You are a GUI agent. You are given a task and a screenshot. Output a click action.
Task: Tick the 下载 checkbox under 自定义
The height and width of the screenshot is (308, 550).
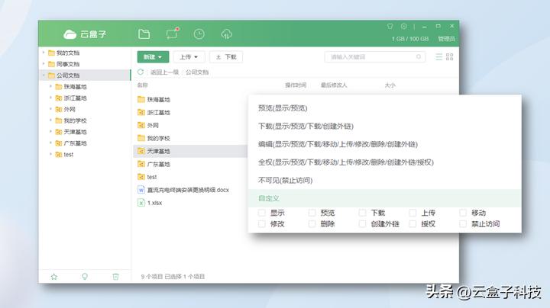[362, 213]
